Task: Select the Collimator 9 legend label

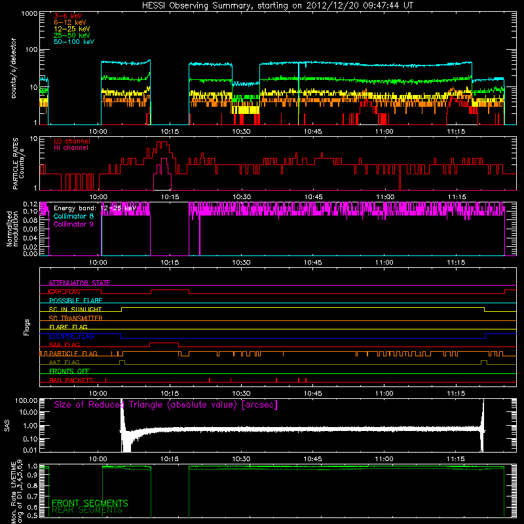Action: pos(73,224)
